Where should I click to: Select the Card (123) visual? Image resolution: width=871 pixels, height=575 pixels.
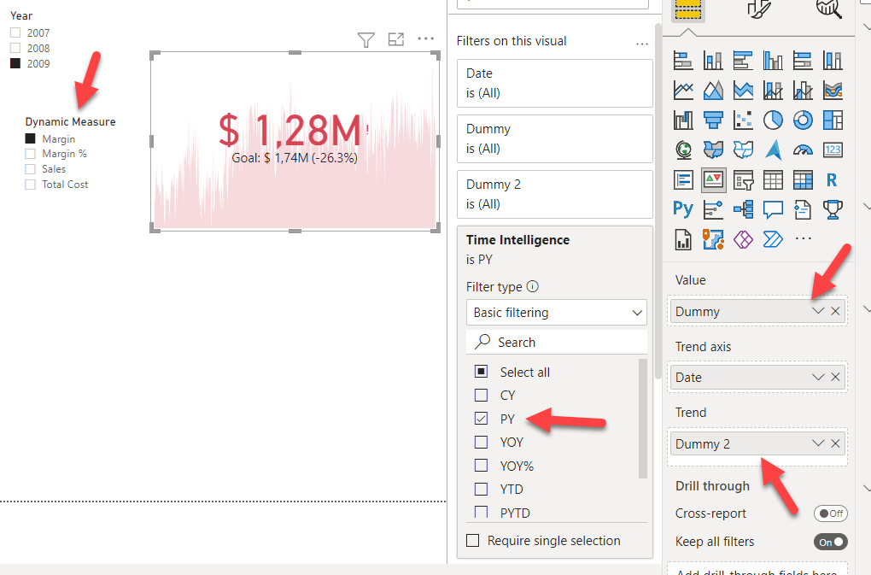pyautogui.click(x=833, y=150)
